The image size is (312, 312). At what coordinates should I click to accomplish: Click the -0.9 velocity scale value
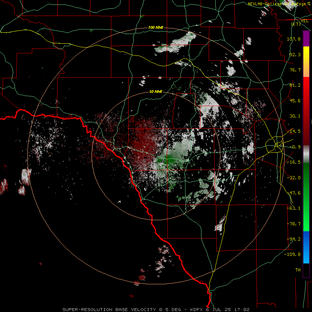point(295,147)
